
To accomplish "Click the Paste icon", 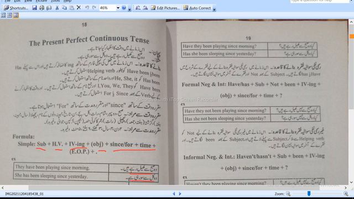I will [71, 8].
